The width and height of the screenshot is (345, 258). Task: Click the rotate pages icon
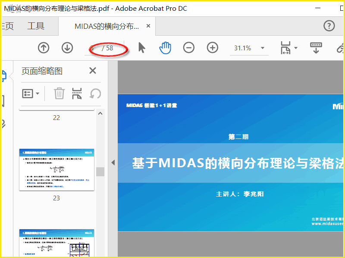pos(95,94)
